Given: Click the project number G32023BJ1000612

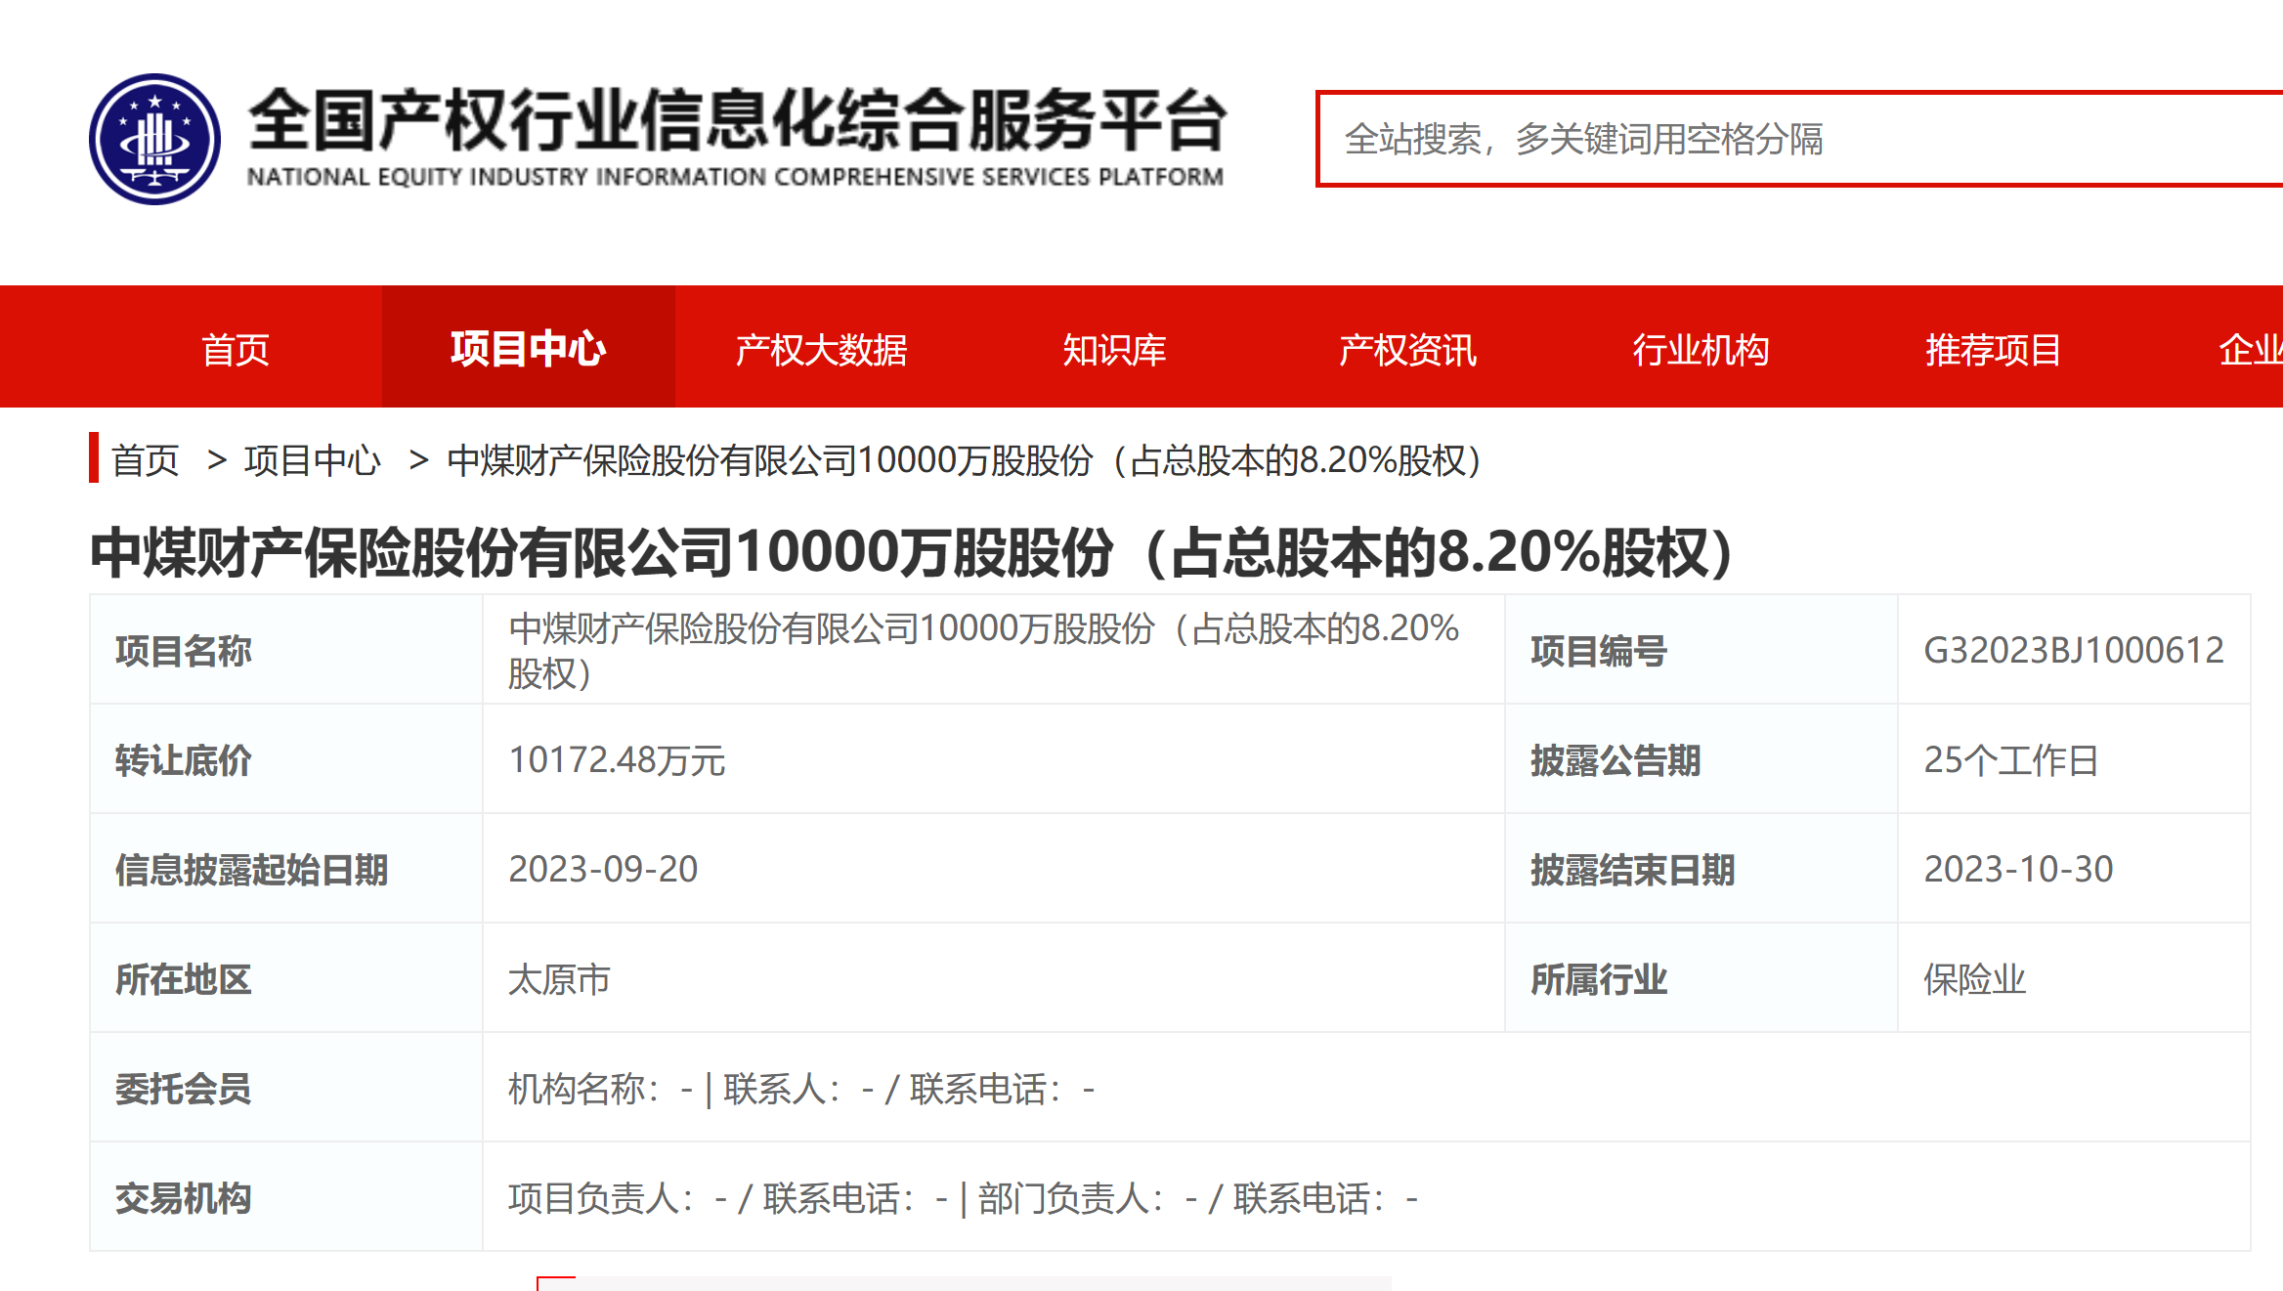Looking at the screenshot, I should point(2073,650).
